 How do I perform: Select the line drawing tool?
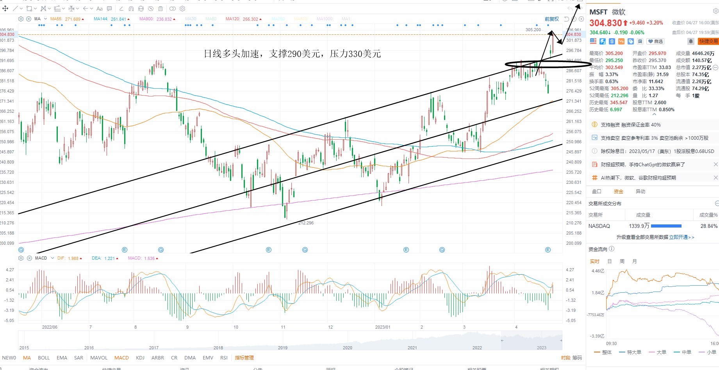[16, 8]
